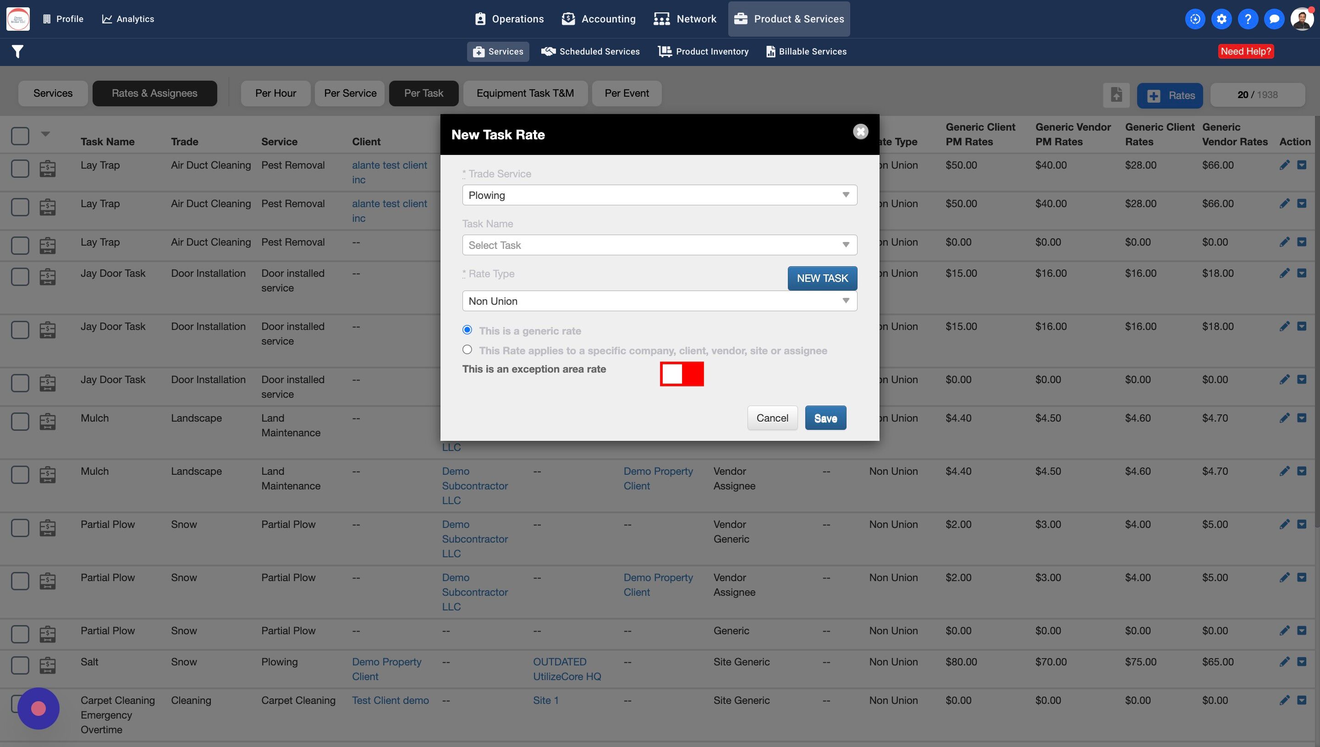Click the upload file icon beside Rates
Viewport: 1320px width, 747px height.
pos(1116,95)
